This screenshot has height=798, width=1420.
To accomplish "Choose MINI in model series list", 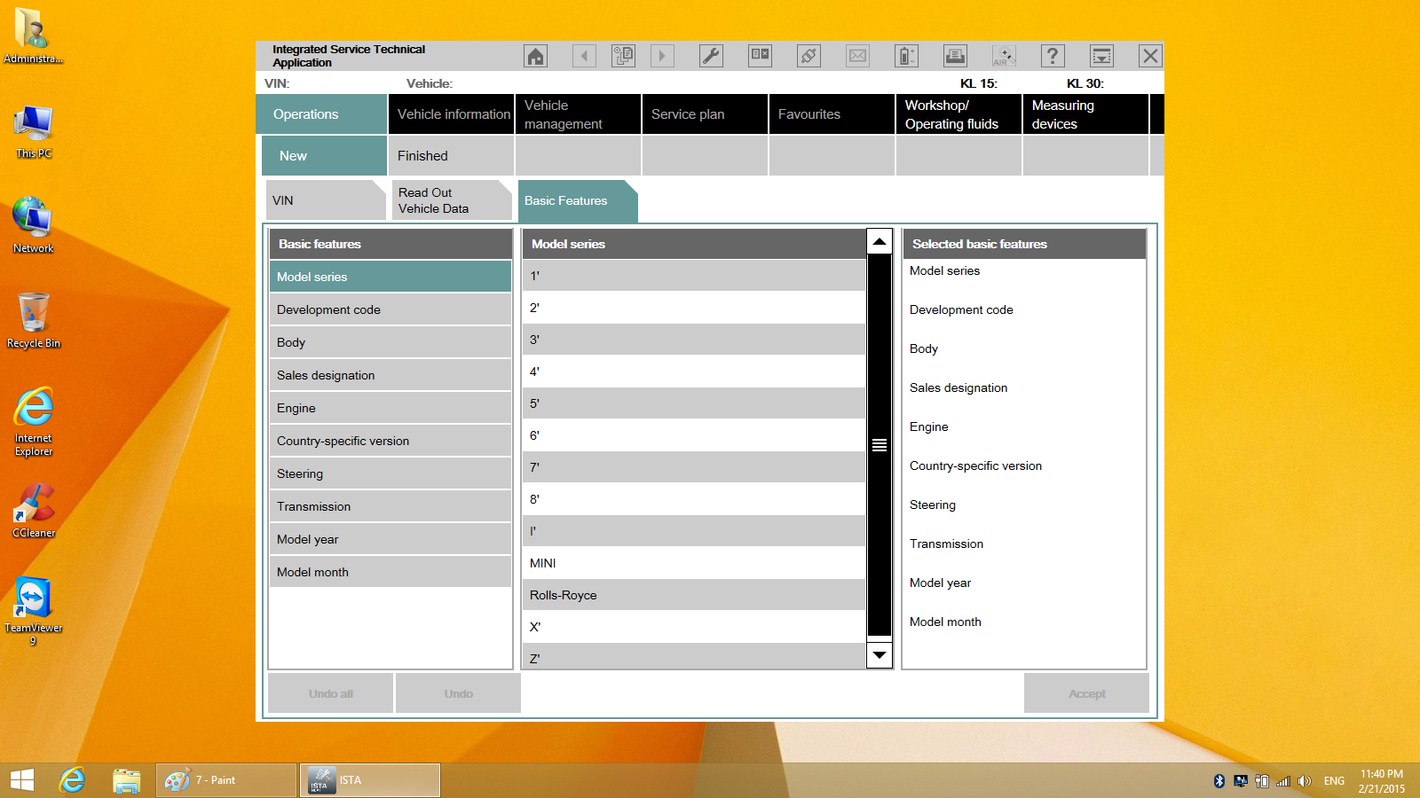I will (694, 563).
